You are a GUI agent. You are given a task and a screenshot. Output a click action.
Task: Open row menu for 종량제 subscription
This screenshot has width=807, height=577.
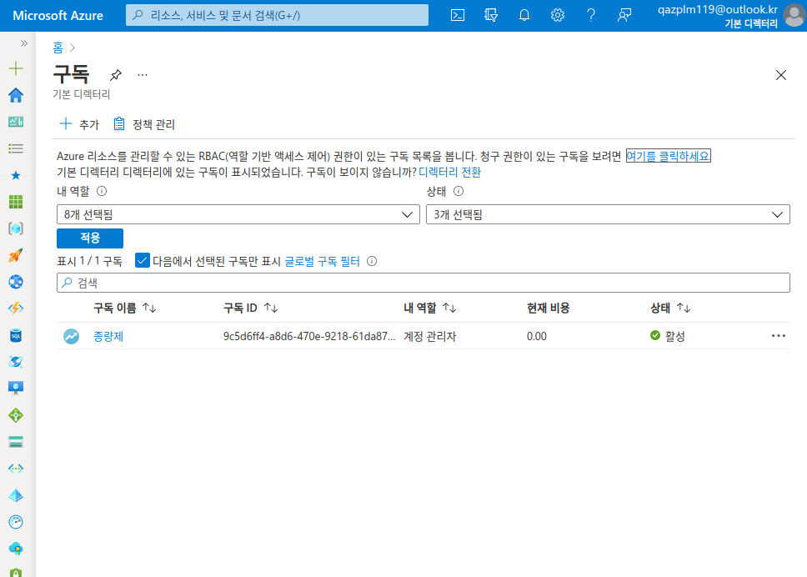[778, 335]
